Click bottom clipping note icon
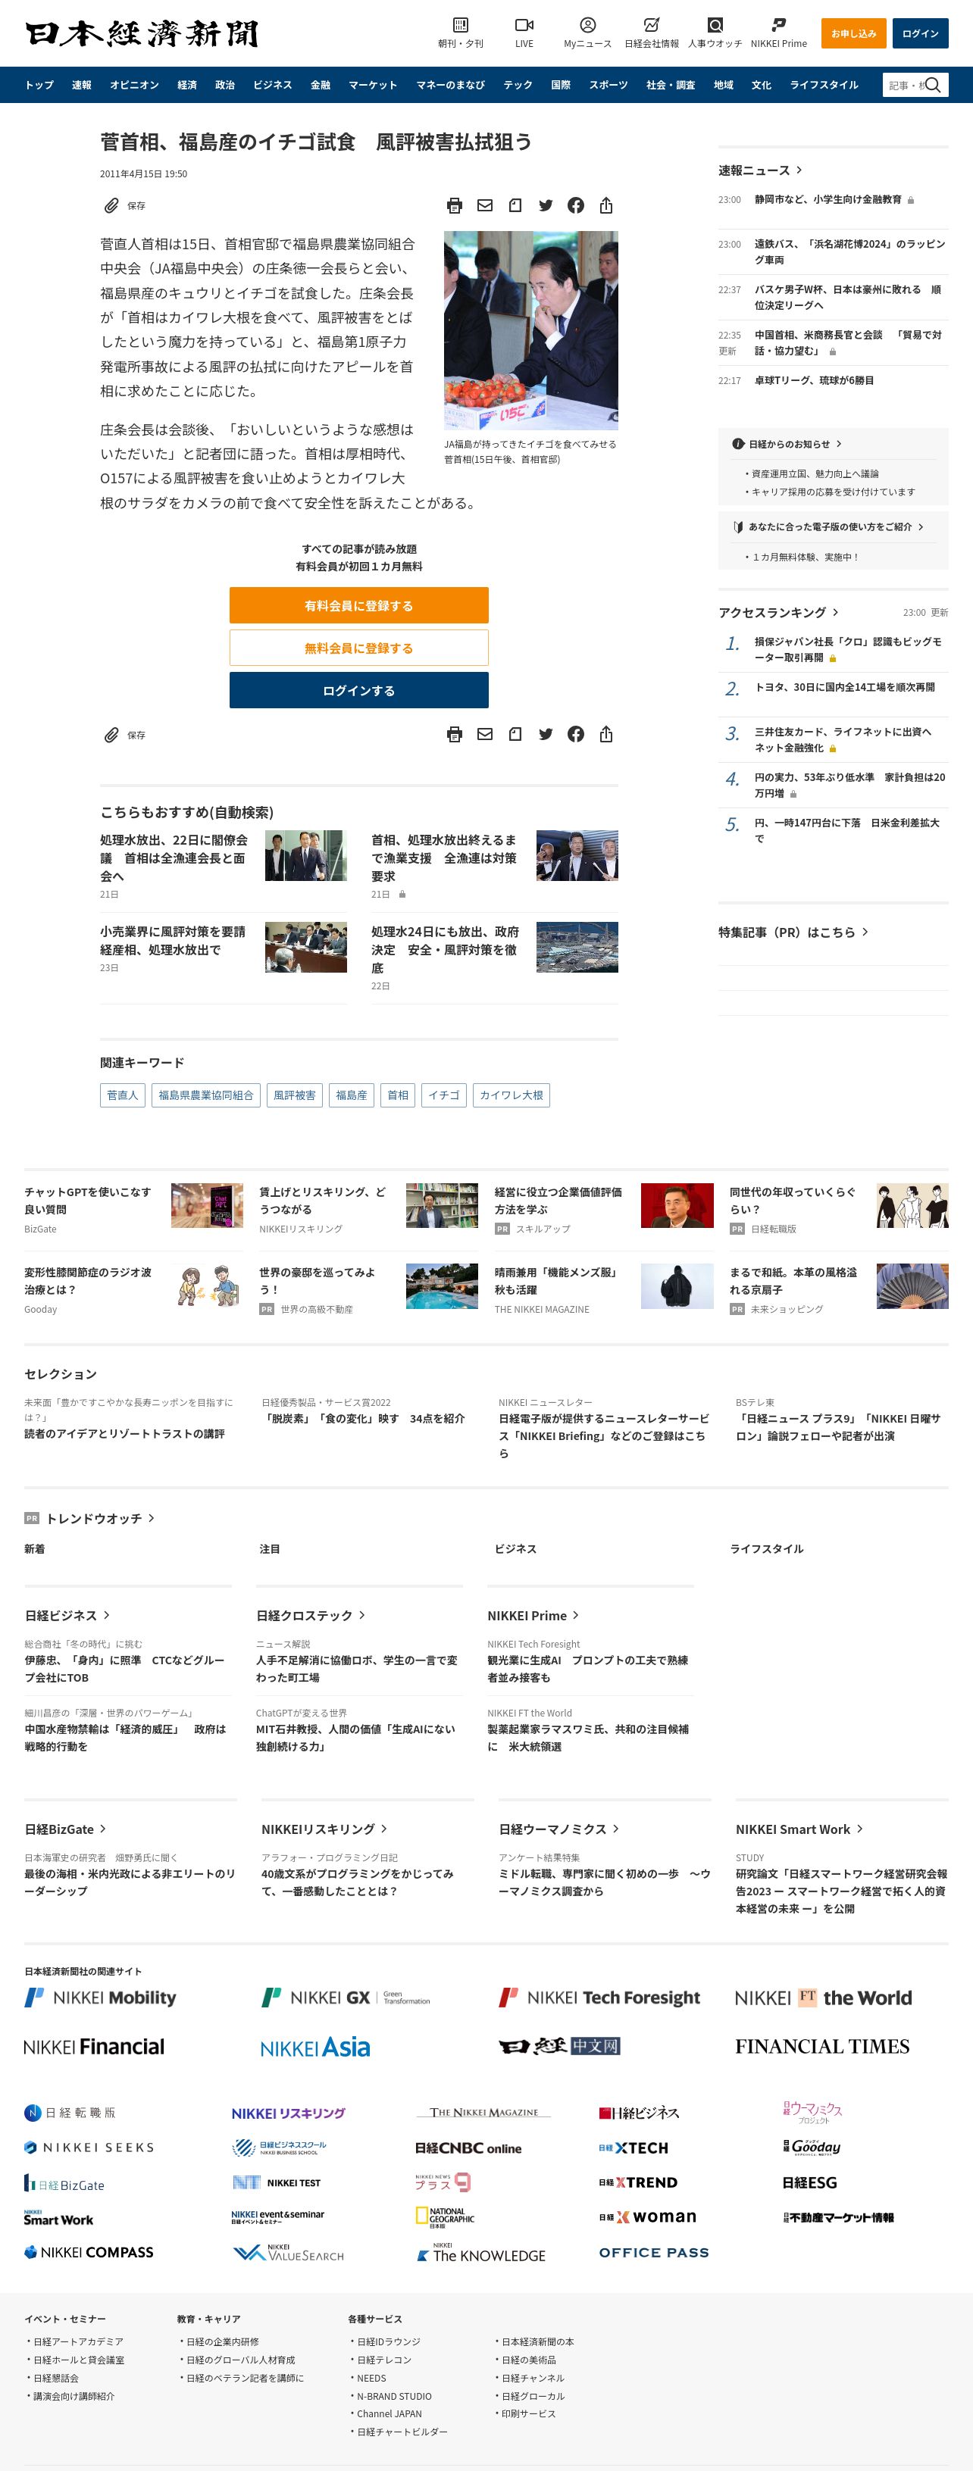Image resolution: width=973 pixels, height=2471 pixels. point(515,734)
